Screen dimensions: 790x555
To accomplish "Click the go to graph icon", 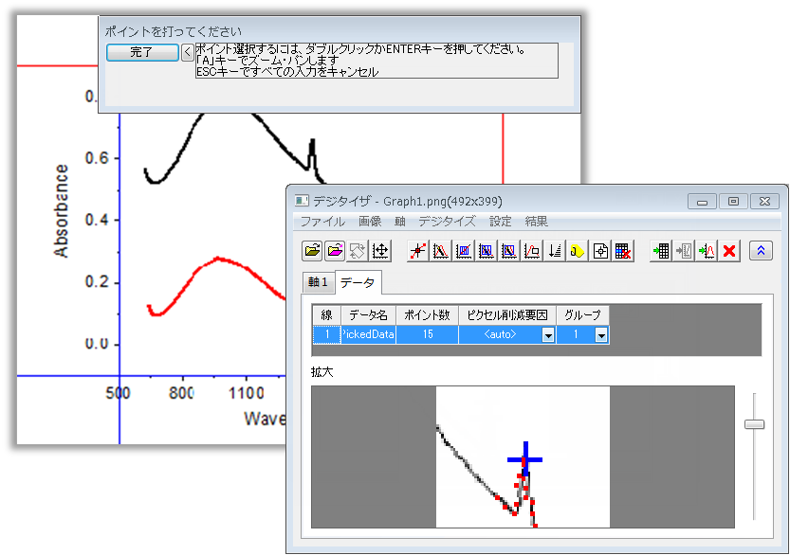I will [707, 251].
